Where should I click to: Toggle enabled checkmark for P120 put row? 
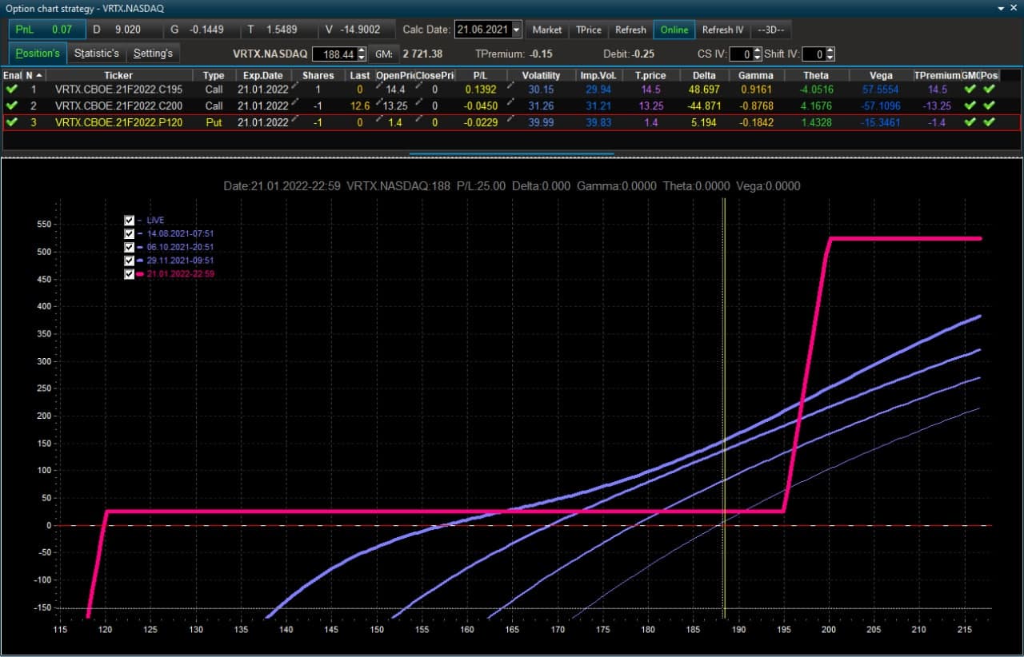[x=11, y=122]
